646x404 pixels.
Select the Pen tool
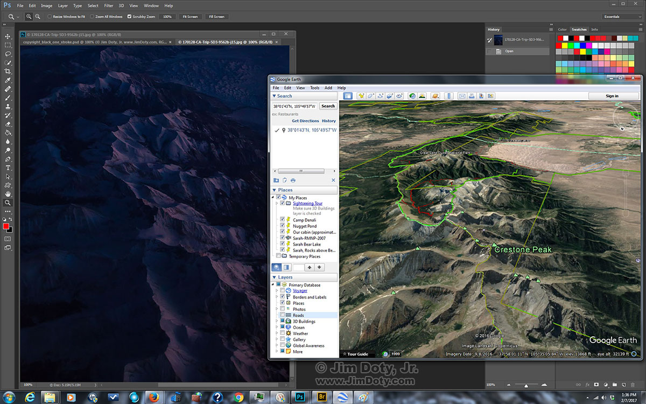pos(8,159)
